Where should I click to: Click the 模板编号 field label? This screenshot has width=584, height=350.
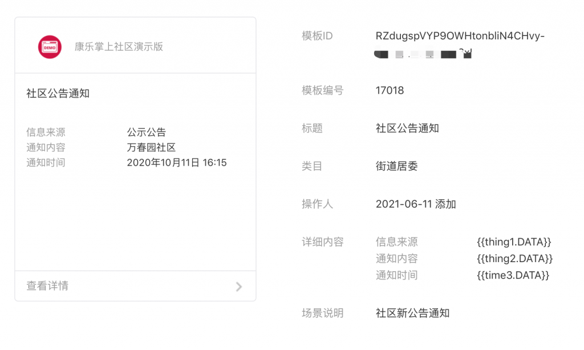tap(323, 90)
